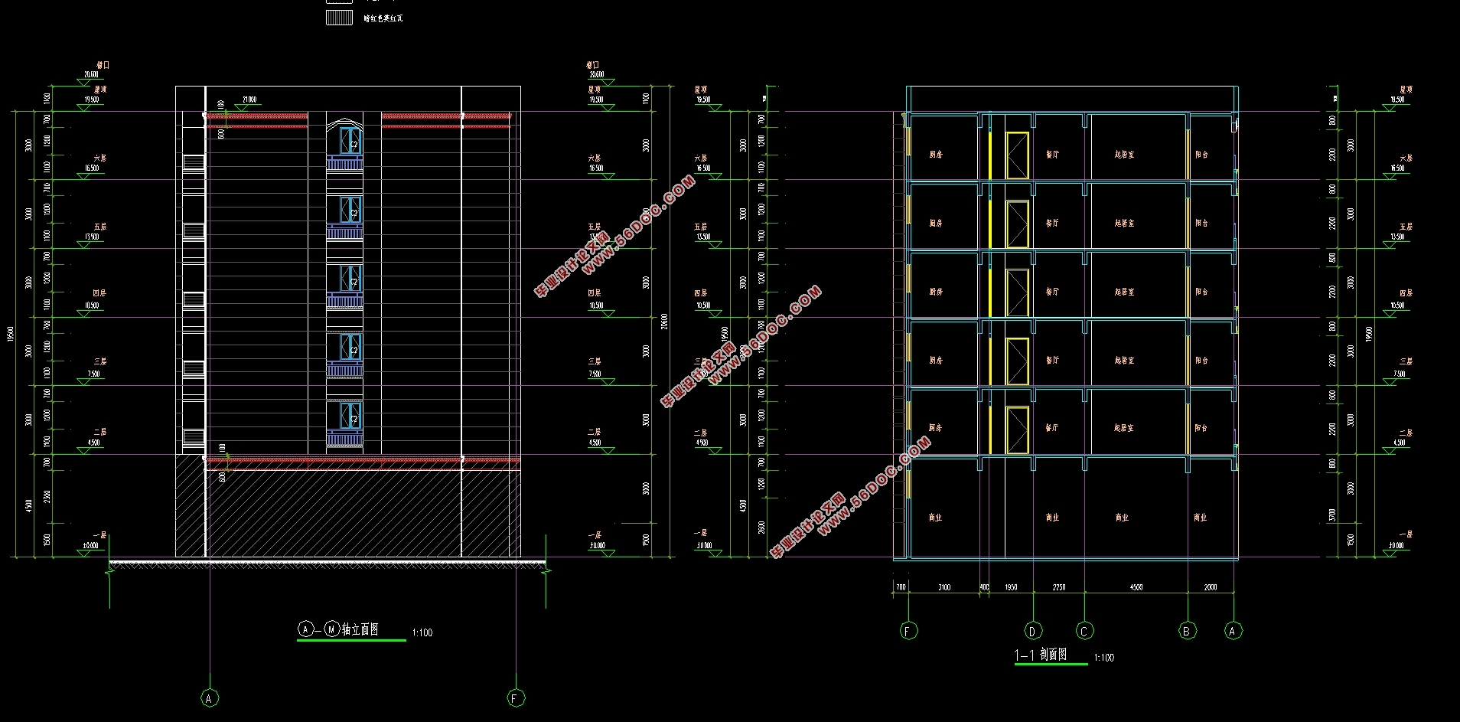Select axis bubble C under the section drawing
The width and height of the screenshot is (1460, 722).
click(1084, 631)
